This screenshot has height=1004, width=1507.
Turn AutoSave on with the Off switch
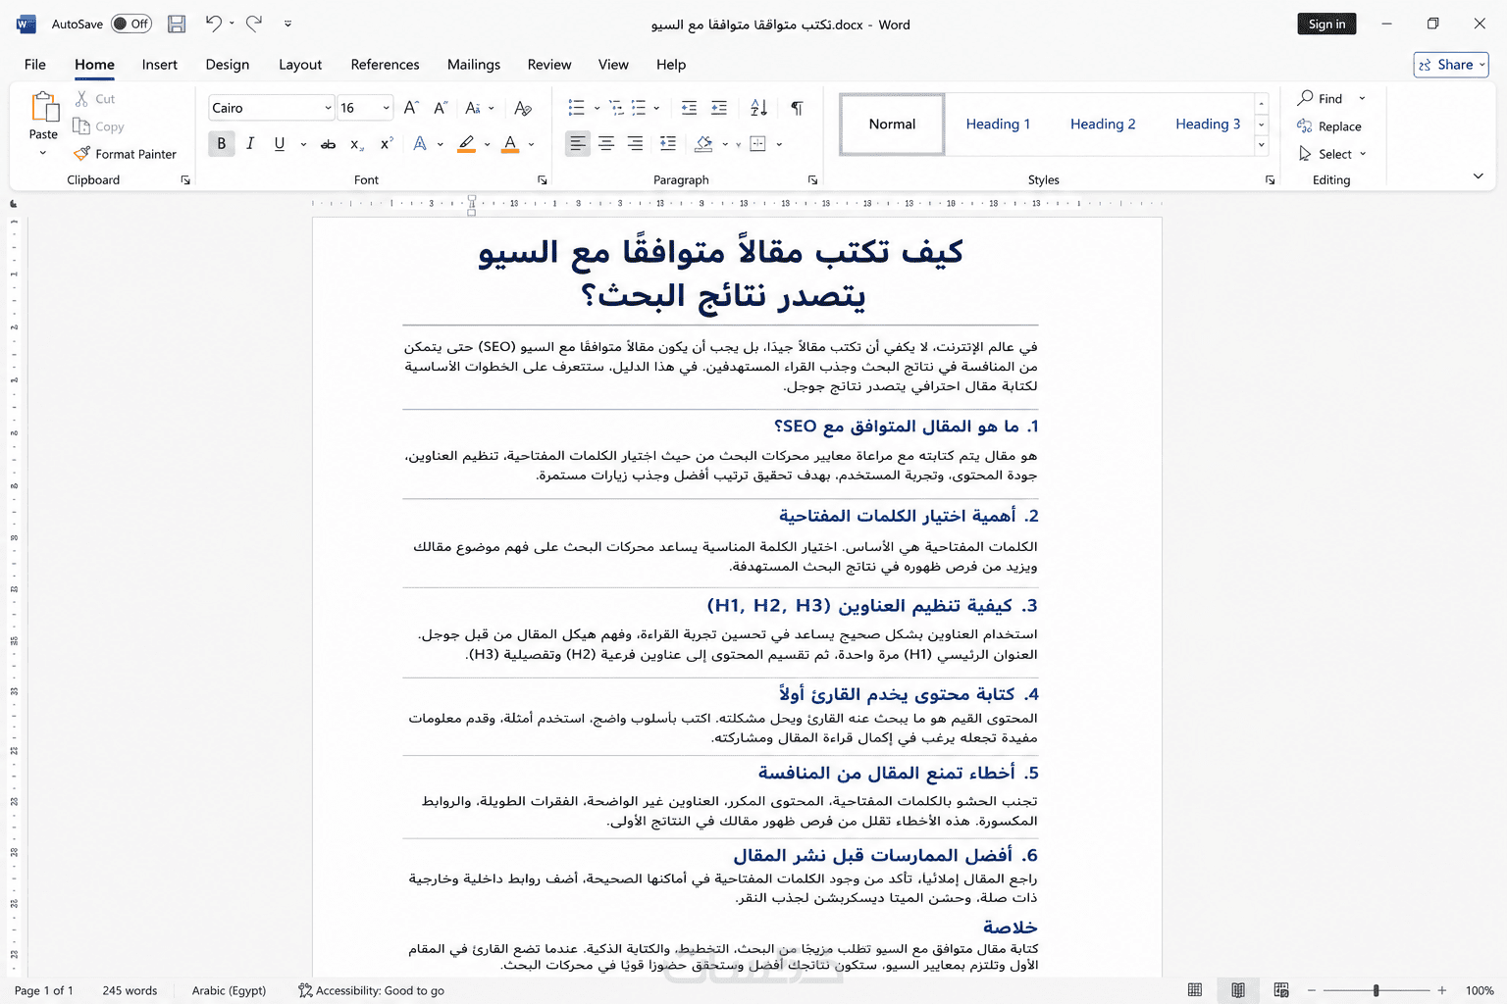tap(131, 24)
